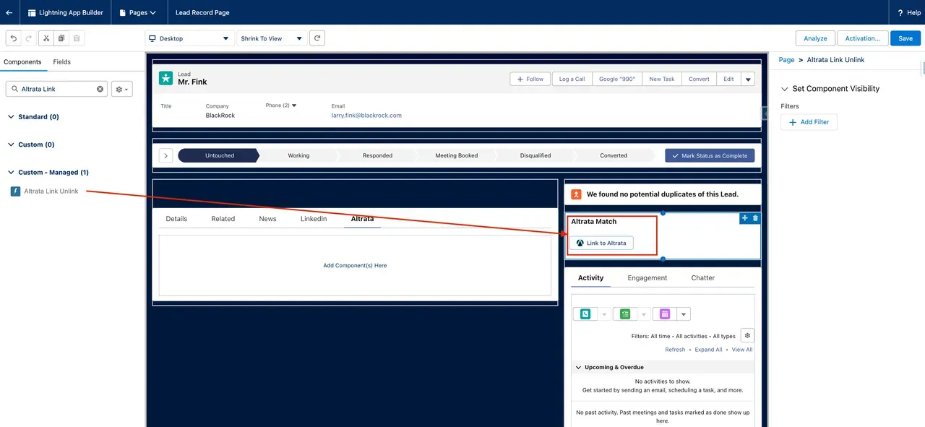
Task: Paste the copied component
Action: (x=77, y=38)
